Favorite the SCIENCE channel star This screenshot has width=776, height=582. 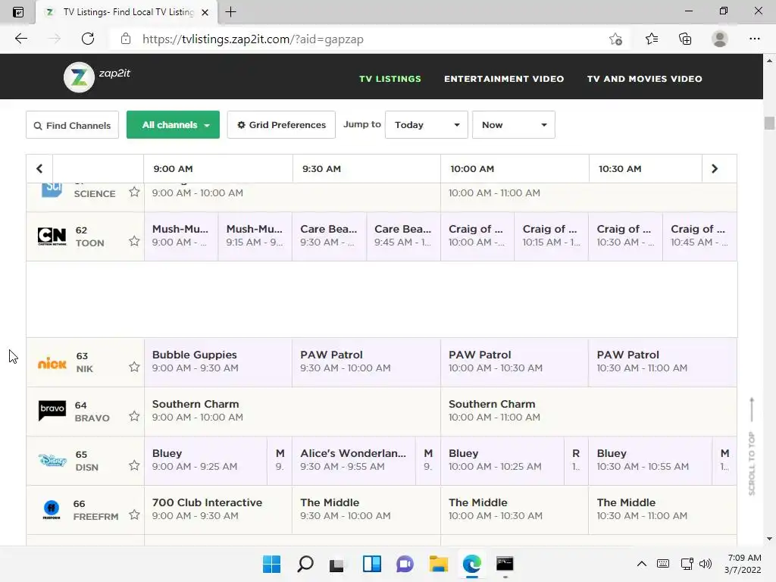pos(134,192)
